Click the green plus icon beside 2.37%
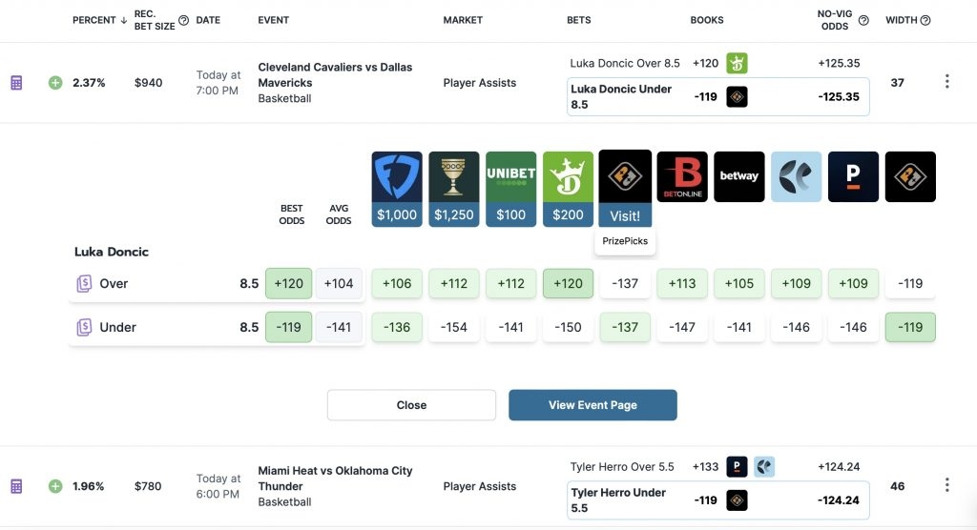 point(55,83)
